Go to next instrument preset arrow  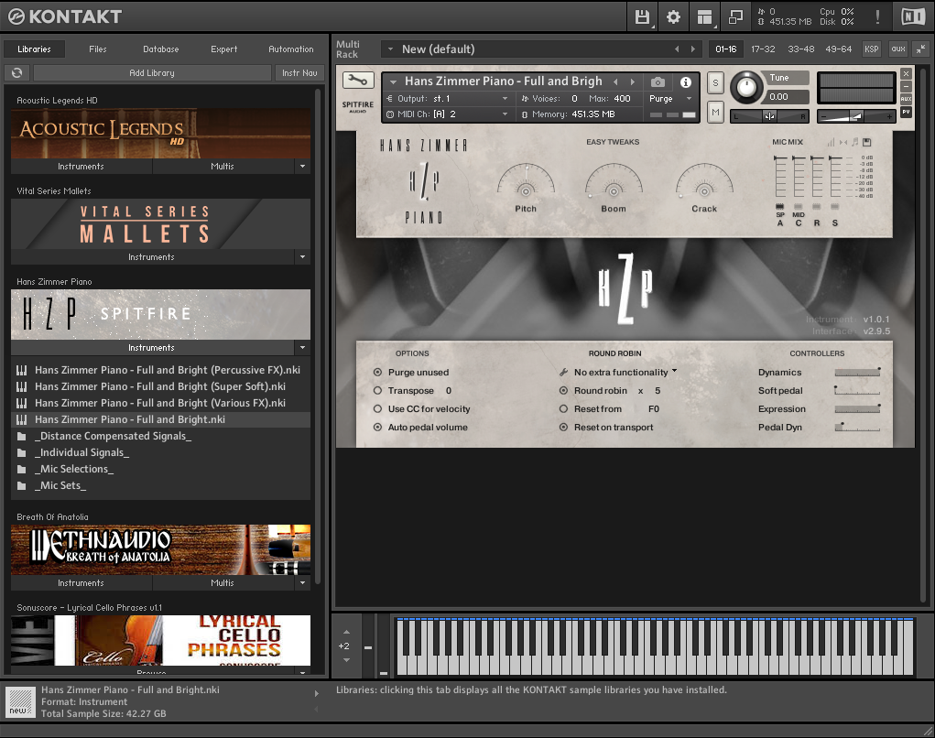[x=633, y=81]
